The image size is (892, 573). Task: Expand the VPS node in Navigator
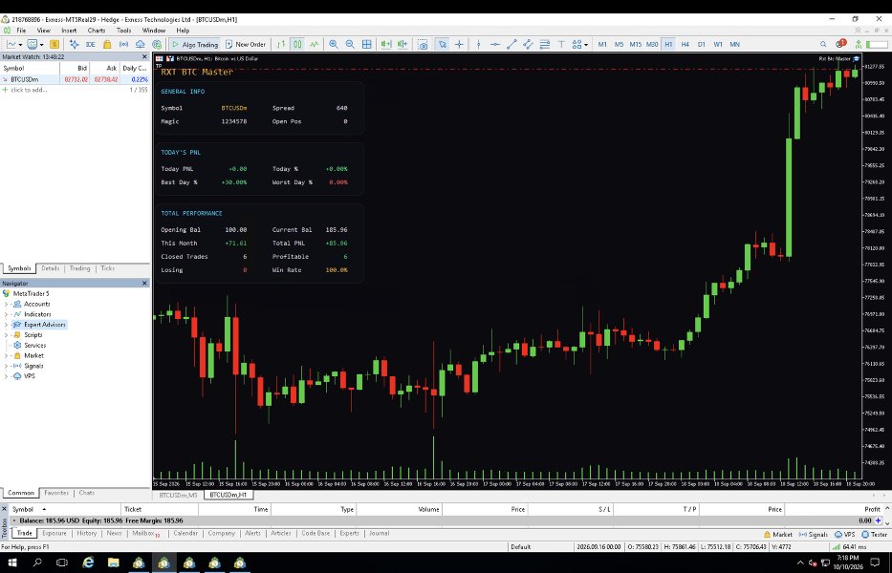[7, 375]
